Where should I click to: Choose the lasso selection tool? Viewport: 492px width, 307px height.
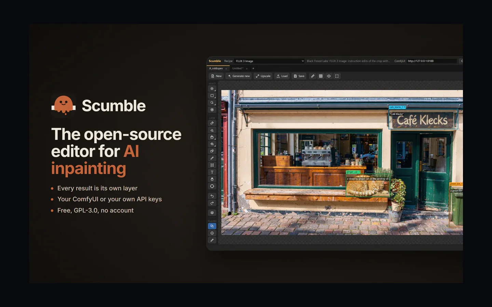point(212,103)
